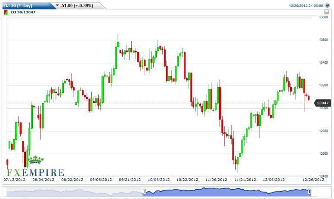Screen dimensions: 334x199
Task: Select the left range slider handle
Action: [x=144, y=192]
